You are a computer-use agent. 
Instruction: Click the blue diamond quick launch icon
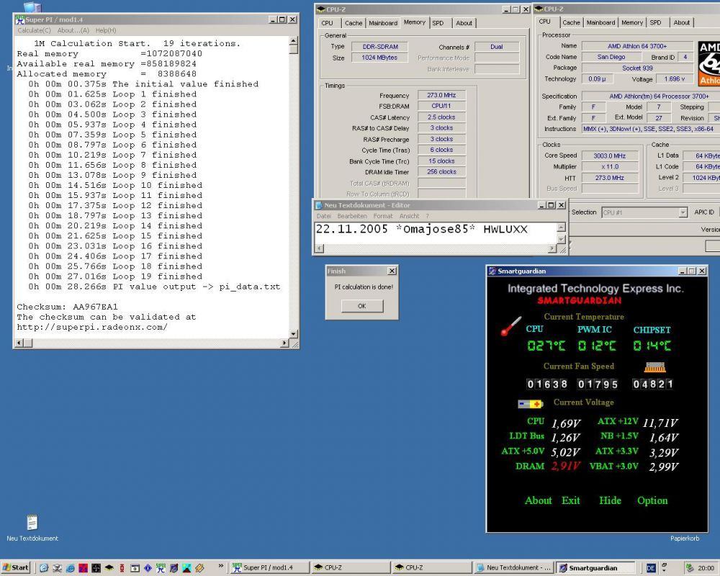148,568
